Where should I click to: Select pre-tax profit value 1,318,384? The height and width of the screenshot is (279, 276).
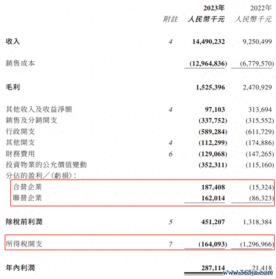pyautogui.click(x=257, y=222)
